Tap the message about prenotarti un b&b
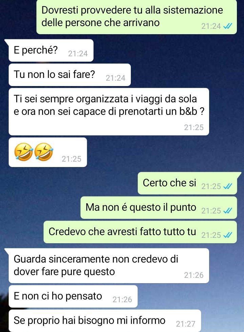This screenshot has height=332, width=244. coord(109,111)
